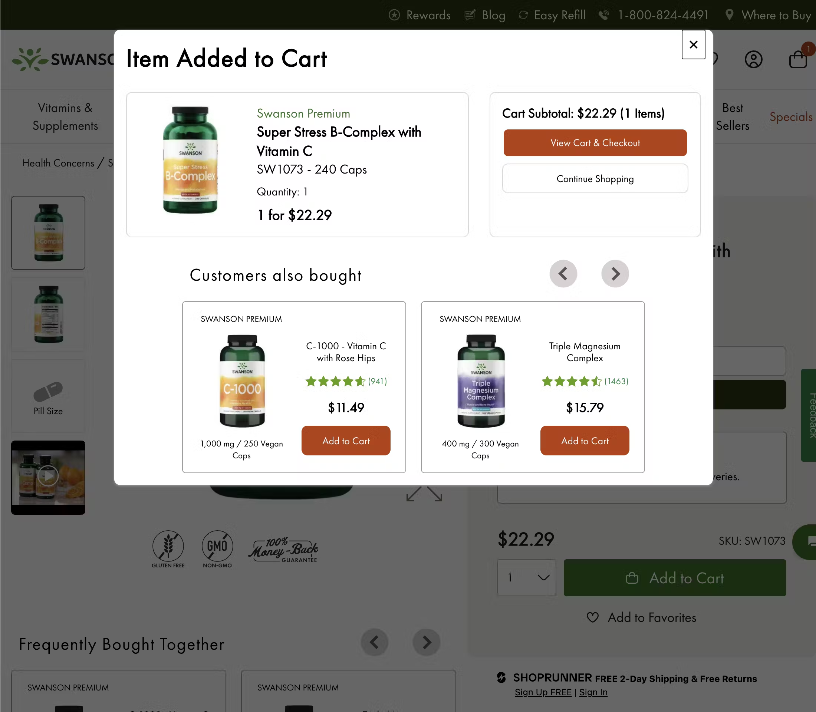This screenshot has width=816, height=712.
Task: Click the fullscreen expand arrows on product image
Action: click(x=424, y=494)
